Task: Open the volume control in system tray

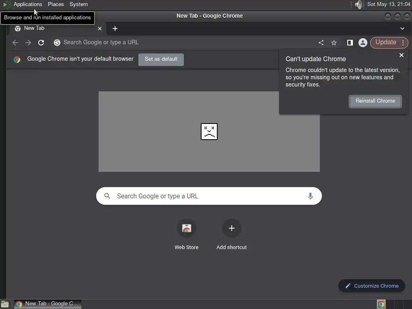Action: coord(358,4)
